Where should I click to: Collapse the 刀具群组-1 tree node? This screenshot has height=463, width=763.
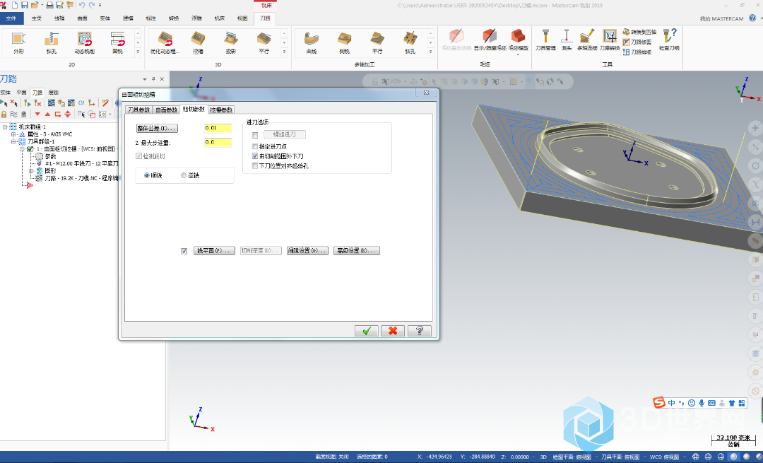click(x=13, y=141)
